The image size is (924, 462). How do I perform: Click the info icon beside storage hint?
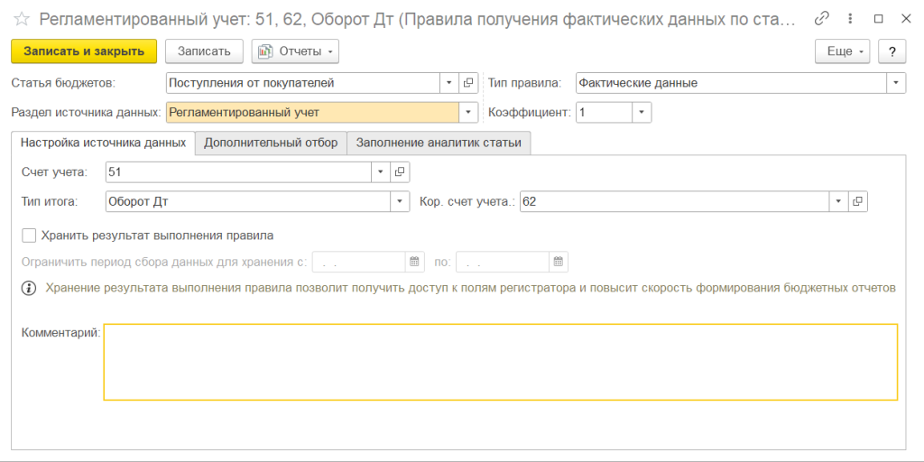coord(28,288)
